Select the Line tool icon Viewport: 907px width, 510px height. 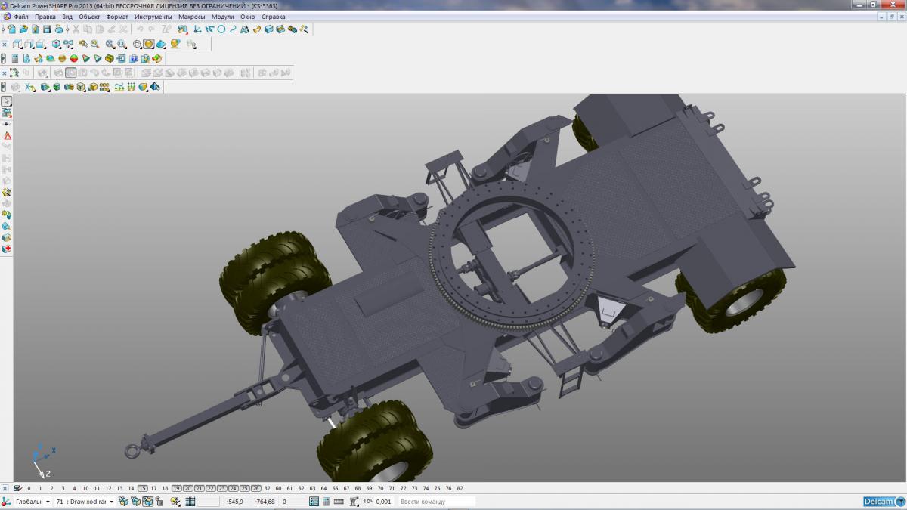[x=209, y=29]
